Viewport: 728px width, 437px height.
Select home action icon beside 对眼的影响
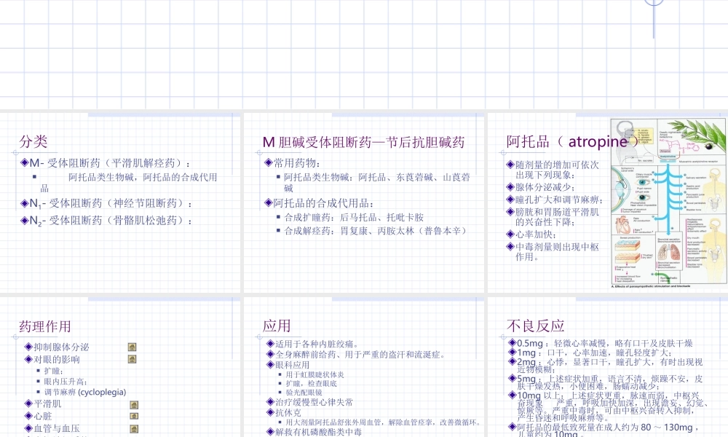[x=132, y=358]
